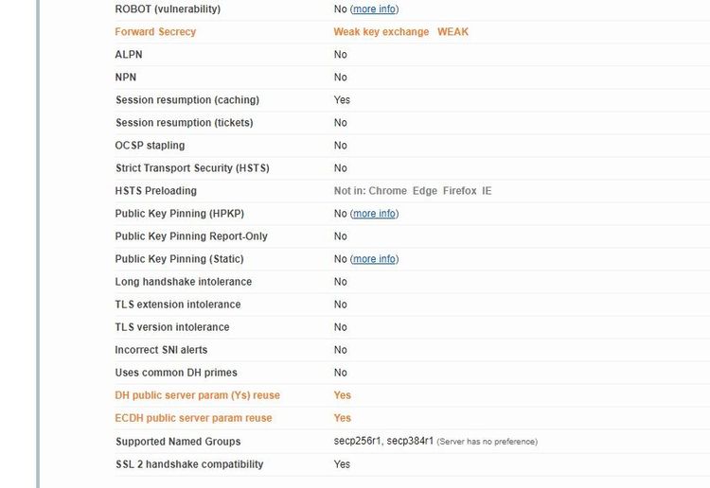Select the NPN row label

click(126, 78)
